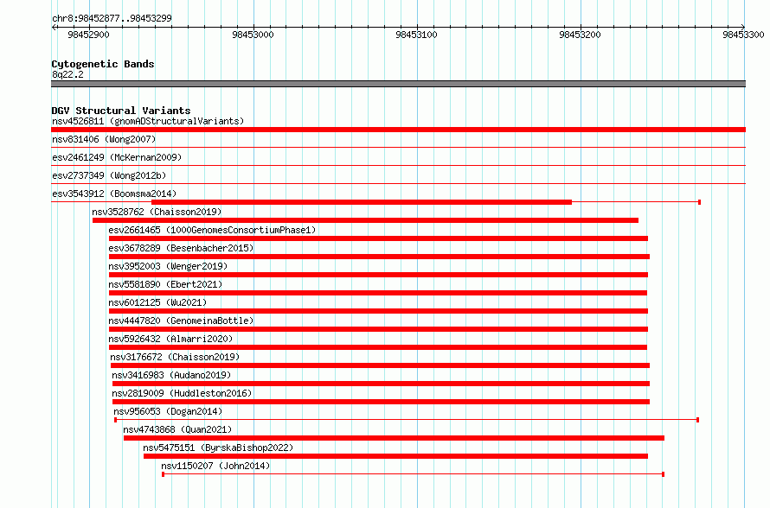Open variant nsv1150207 (John2014) label
Screen dimensions: 770x508
[215, 466]
